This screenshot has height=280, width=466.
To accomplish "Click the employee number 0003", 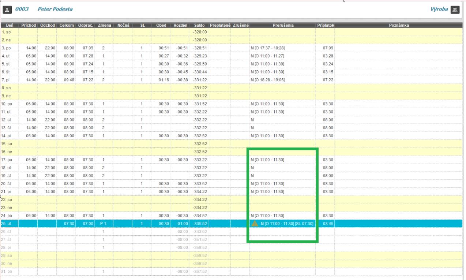I will (x=22, y=9).
